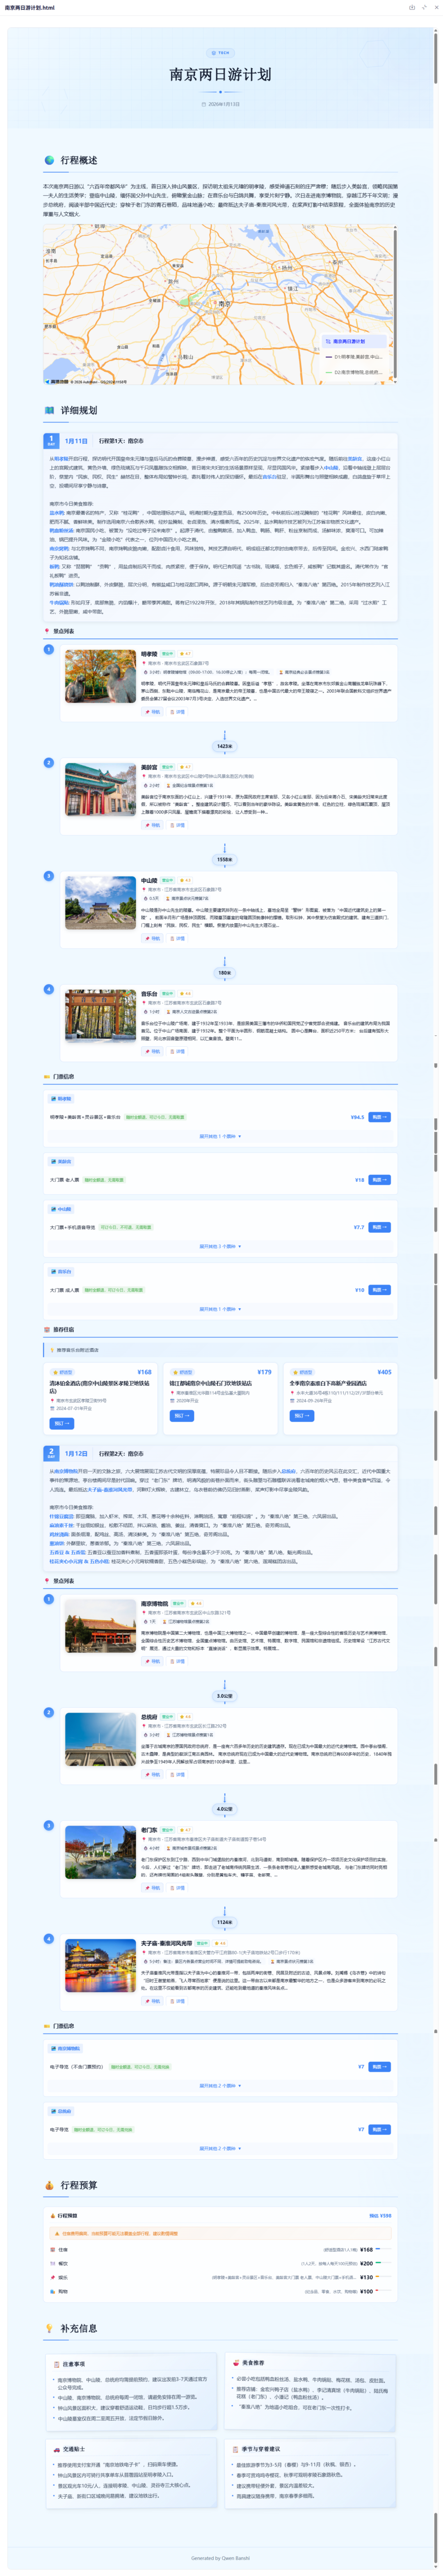The height and width of the screenshot is (2576, 443).
Task: Open 详情 for 夫子庙-秦淮河风光带
Action: click(x=178, y=2001)
